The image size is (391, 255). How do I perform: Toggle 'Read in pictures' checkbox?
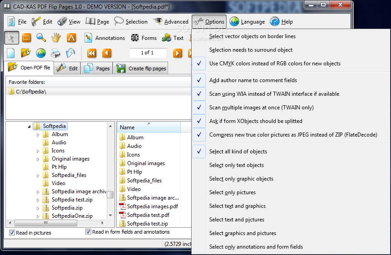click(12, 233)
